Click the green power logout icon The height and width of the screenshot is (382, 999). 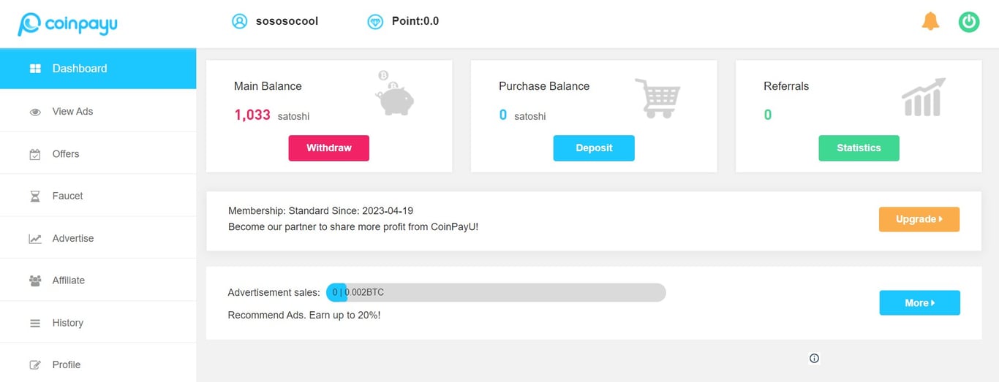969,21
